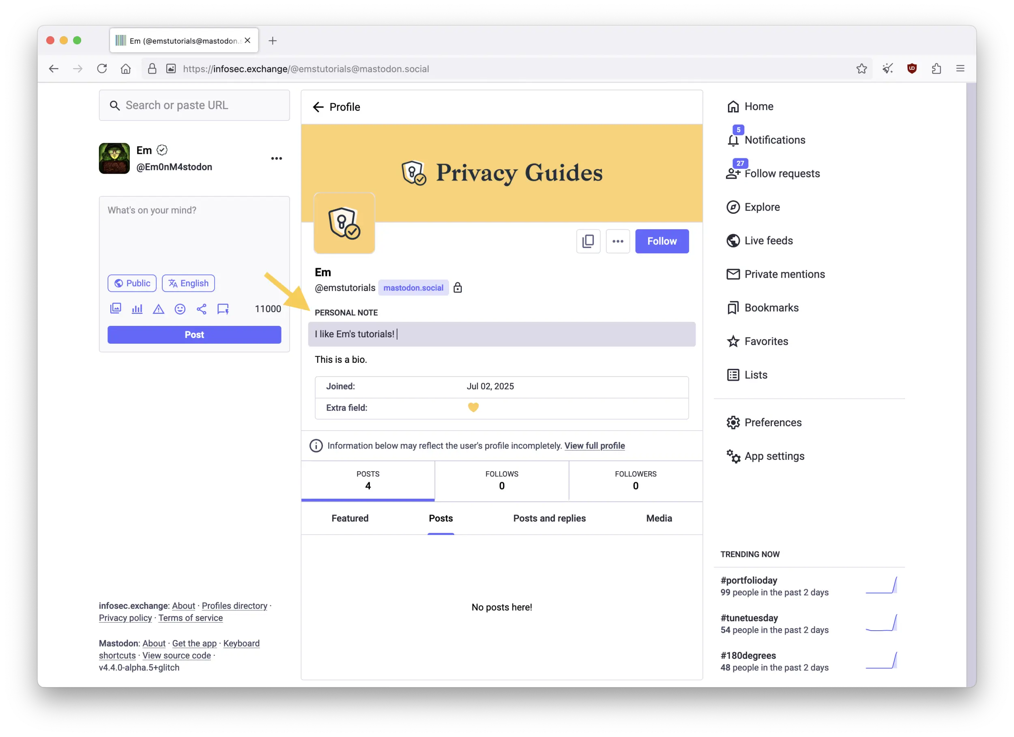The image size is (1014, 737).
Task: Open more options on Em's profile
Action: click(618, 241)
